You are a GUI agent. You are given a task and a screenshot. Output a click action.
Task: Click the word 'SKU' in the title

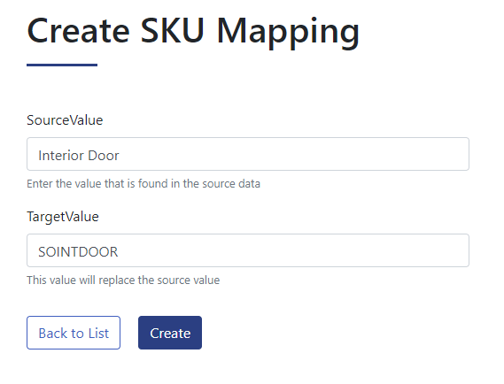[x=173, y=30]
